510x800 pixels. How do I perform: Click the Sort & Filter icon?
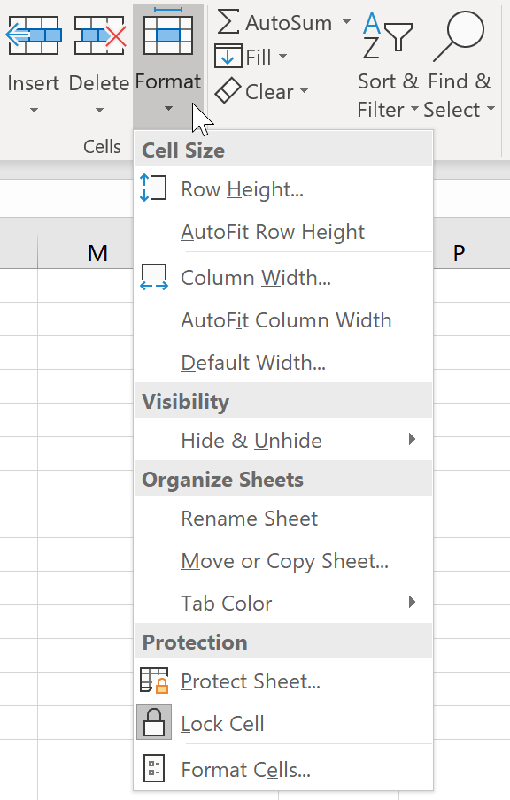(387, 35)
